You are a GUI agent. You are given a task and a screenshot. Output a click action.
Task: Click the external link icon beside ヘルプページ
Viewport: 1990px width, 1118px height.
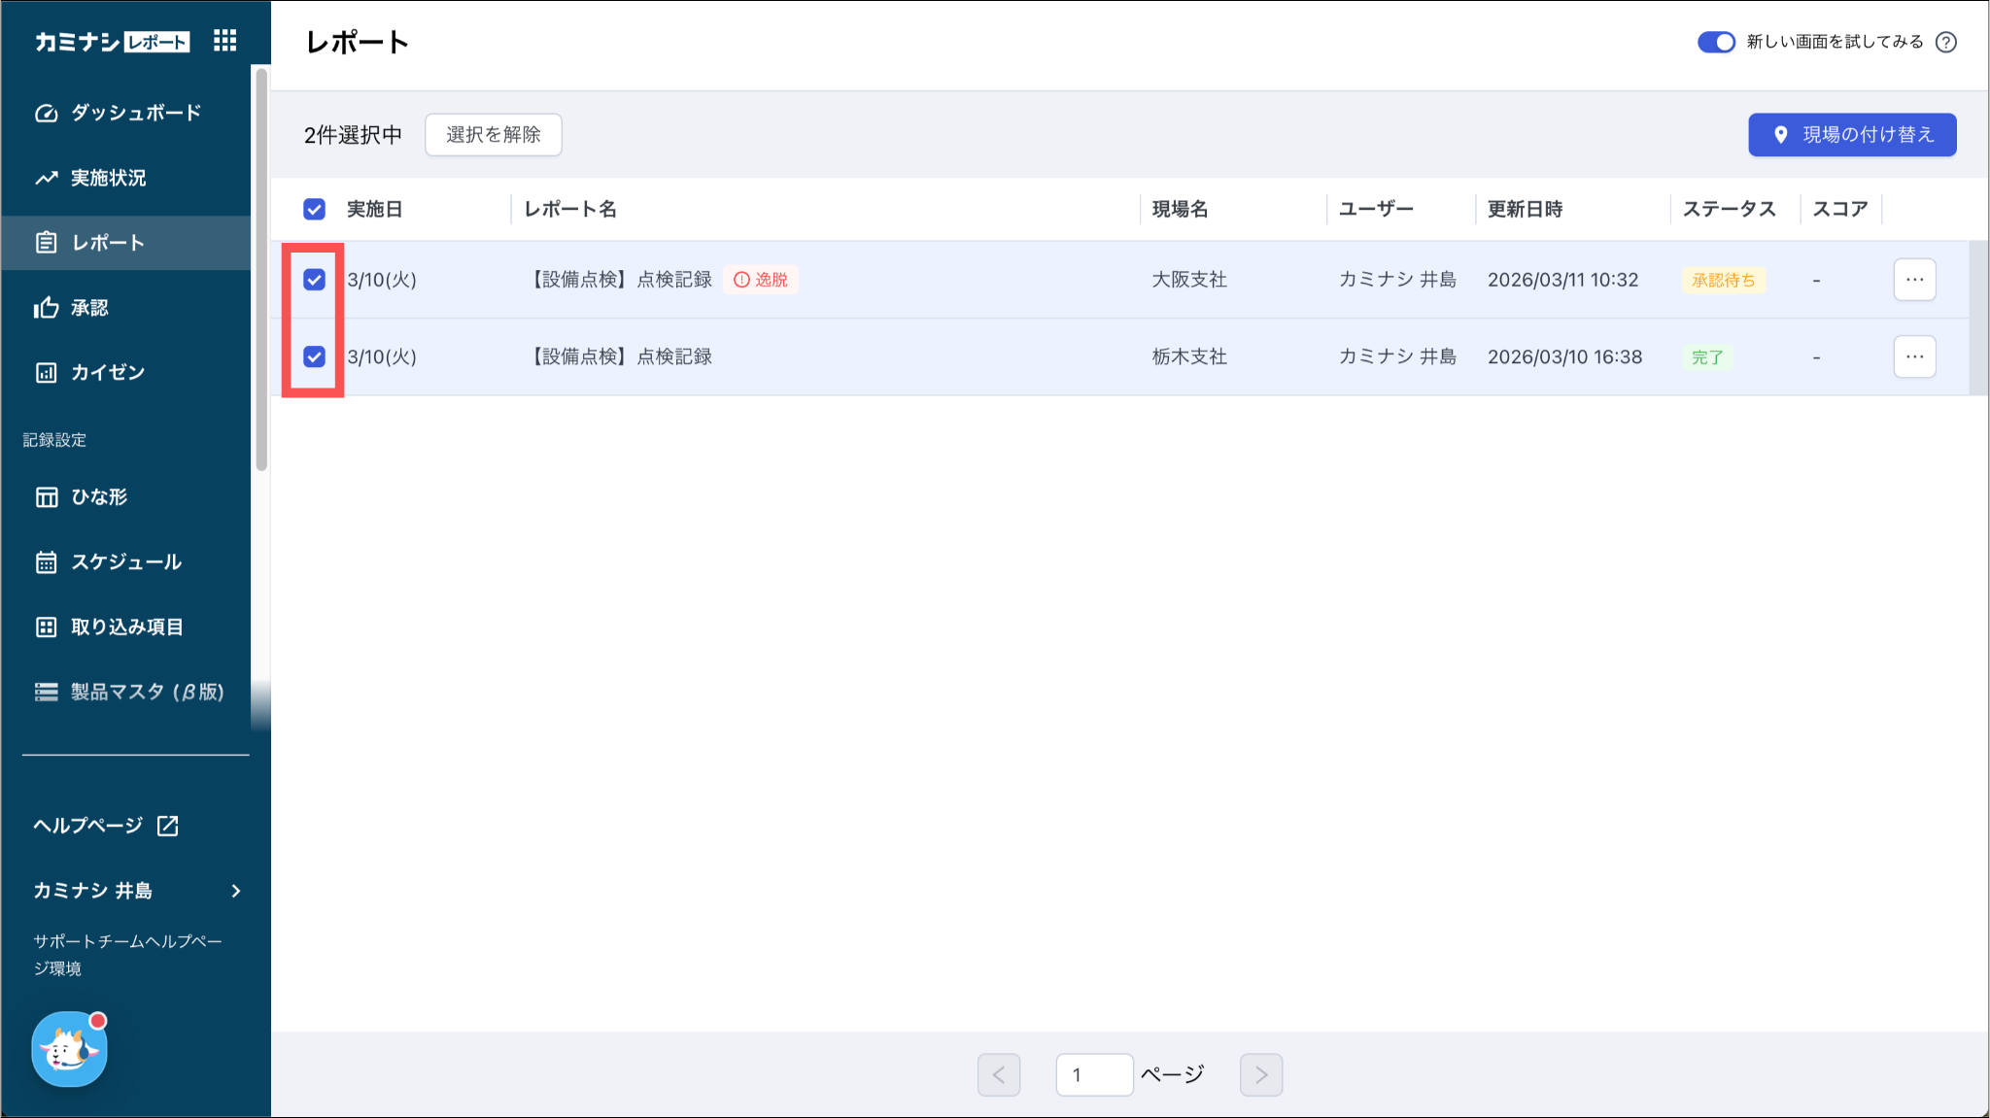click(168, 826)
